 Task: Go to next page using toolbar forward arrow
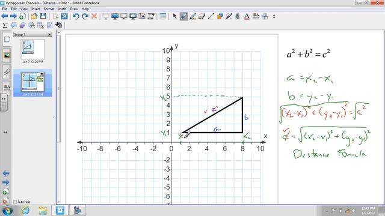coord(13,16)
